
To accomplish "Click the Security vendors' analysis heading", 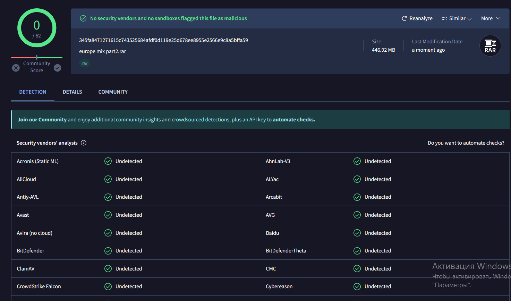I will click(47, 143).
